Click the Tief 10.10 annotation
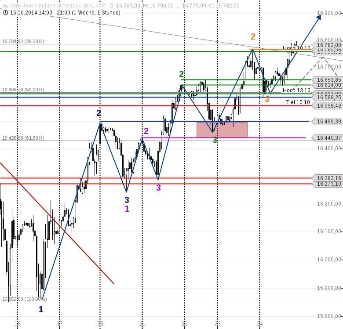This screenshot has height=329, width=343. pos(298,102)
